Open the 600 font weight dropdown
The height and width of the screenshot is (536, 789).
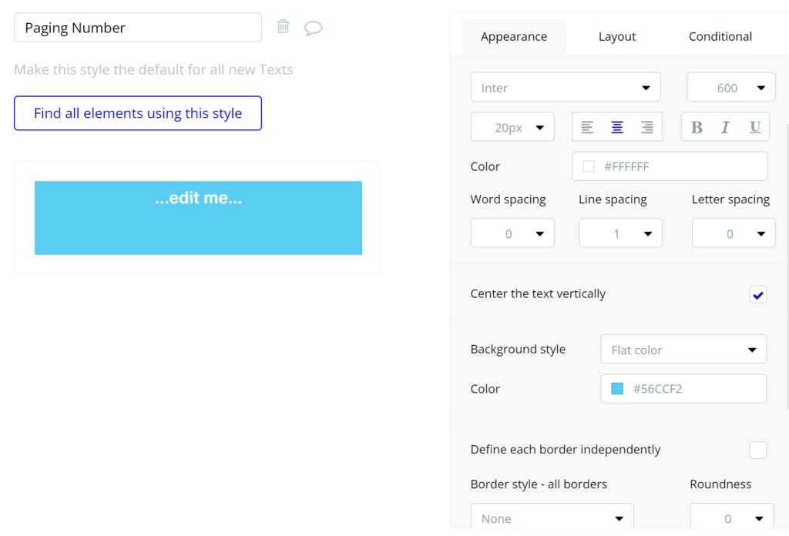[x=730, y=88]
